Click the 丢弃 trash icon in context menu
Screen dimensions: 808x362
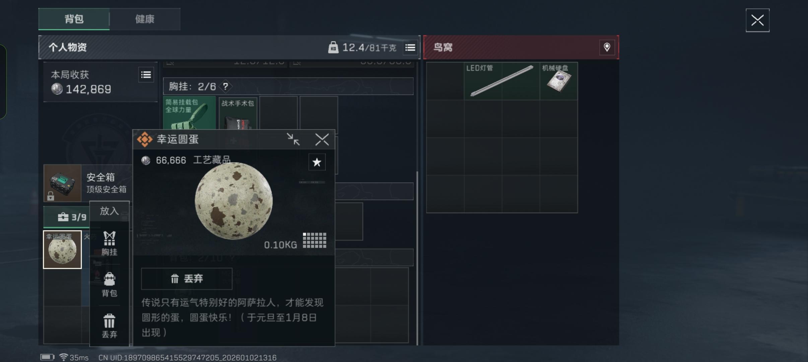click(x=109, y=326)
